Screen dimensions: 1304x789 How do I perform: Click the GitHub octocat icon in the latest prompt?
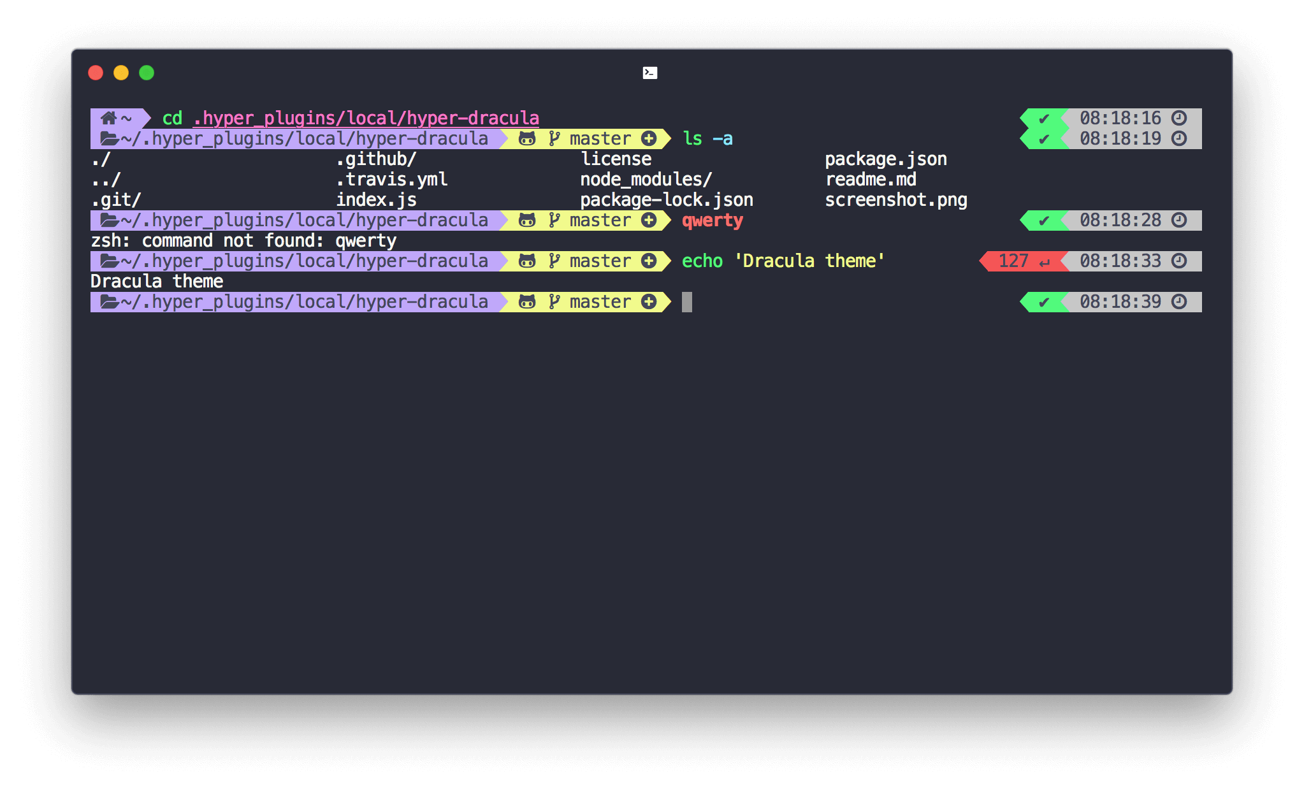(527, 301)
